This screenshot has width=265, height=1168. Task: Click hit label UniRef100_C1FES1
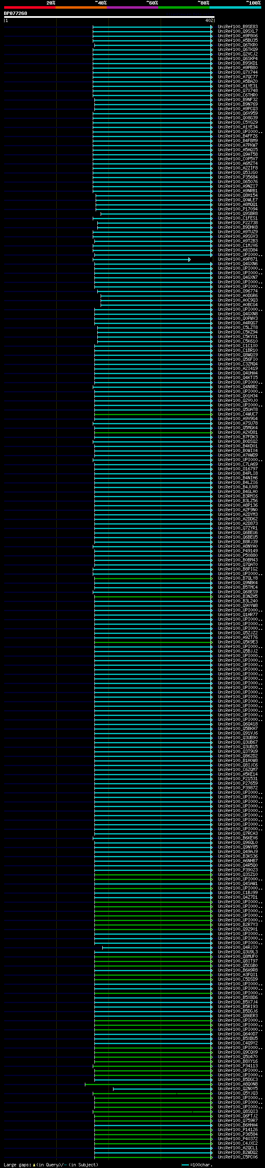click(x=238, y=218)
